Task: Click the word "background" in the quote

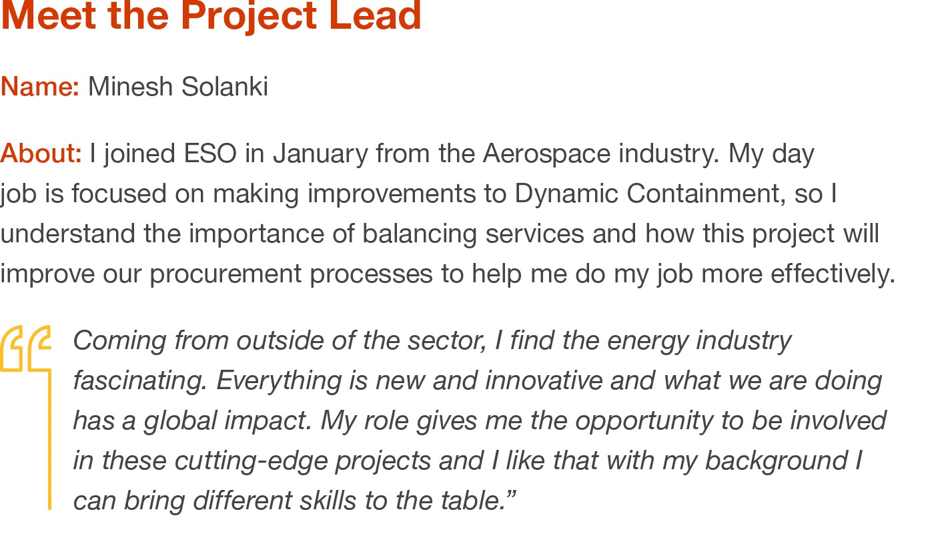Action: pyautogui.click(x=776, y=461)
